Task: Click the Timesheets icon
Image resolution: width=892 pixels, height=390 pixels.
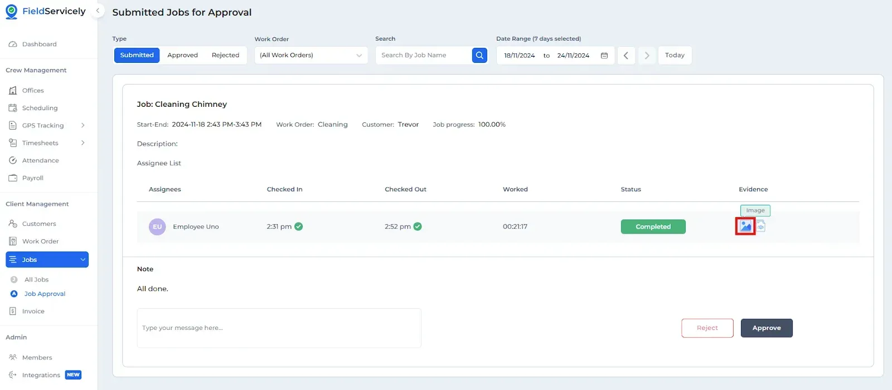Action: (13, 143)
